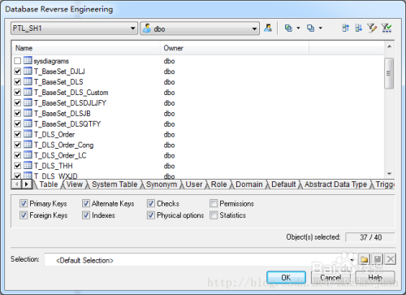
Task: Uncheck the T_DLS_Order_Cong checkbox
Action: tap(18, 145)
